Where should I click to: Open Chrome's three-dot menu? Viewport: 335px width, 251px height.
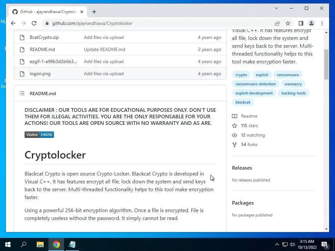coord(322,23)
